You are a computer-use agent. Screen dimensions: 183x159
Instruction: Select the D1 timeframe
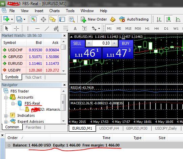pyautogui.click(x=166, y=29)
